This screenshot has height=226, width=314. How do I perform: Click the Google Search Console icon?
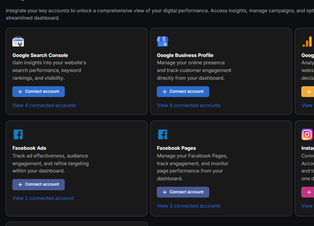(x=18, y=41)
